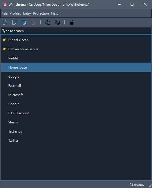Click the duplicate entry icon
This screenshot has height=188, width=152.
[x=24, y=22]
